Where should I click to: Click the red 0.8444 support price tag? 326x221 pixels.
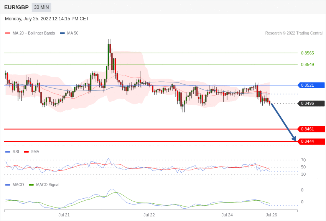pyautogui.click(x=311, y=142)
